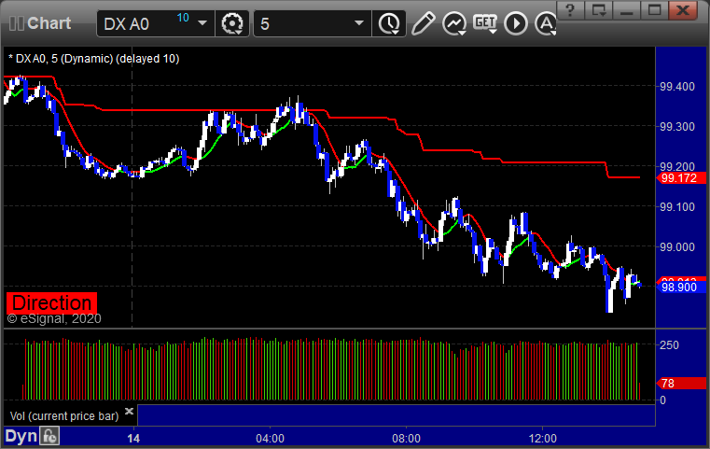The width and height of the screenshot is (710, 449).
Task: Click the Chart title label
Action: tap(49, 23)
